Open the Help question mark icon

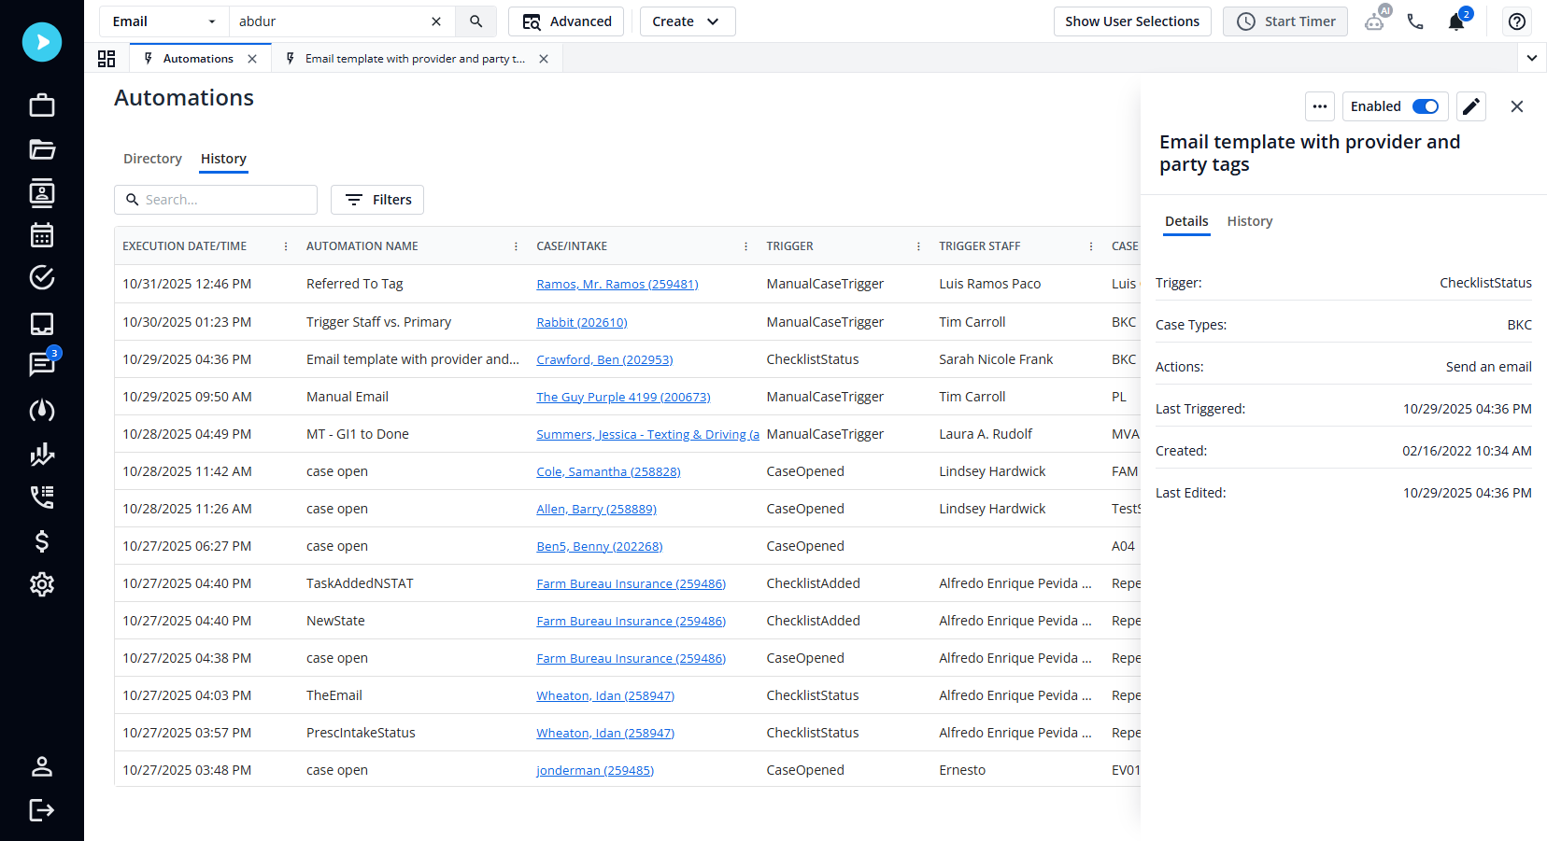(1516, 21)
